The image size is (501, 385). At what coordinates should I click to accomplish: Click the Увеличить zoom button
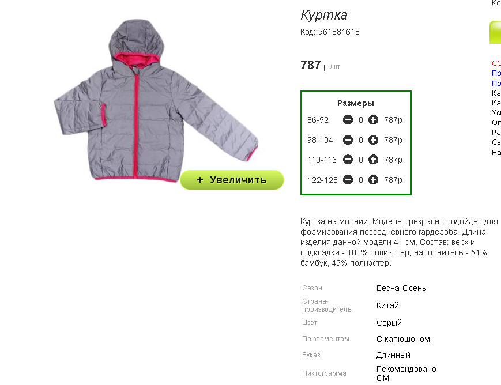pyautogui.click(x=232, y=180)
